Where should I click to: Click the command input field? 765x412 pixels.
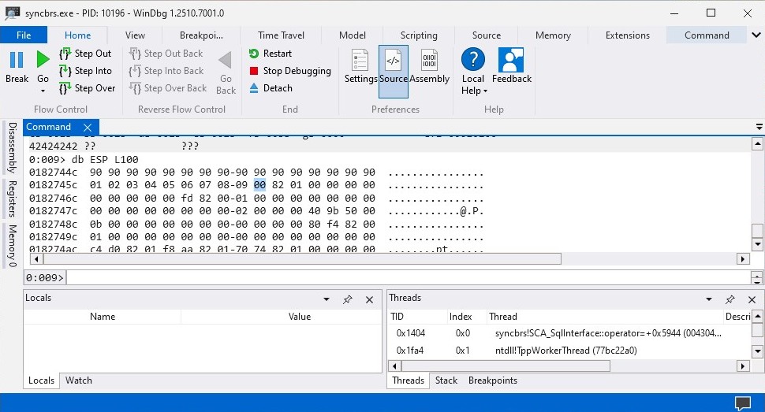point(406,277)
